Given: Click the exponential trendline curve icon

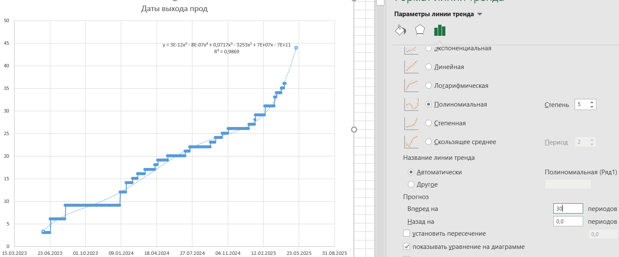Looking at the screenshot, I should coord(411,49).
